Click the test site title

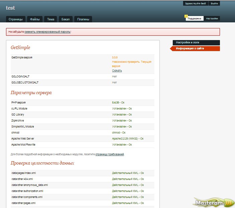tap(10, 8)
